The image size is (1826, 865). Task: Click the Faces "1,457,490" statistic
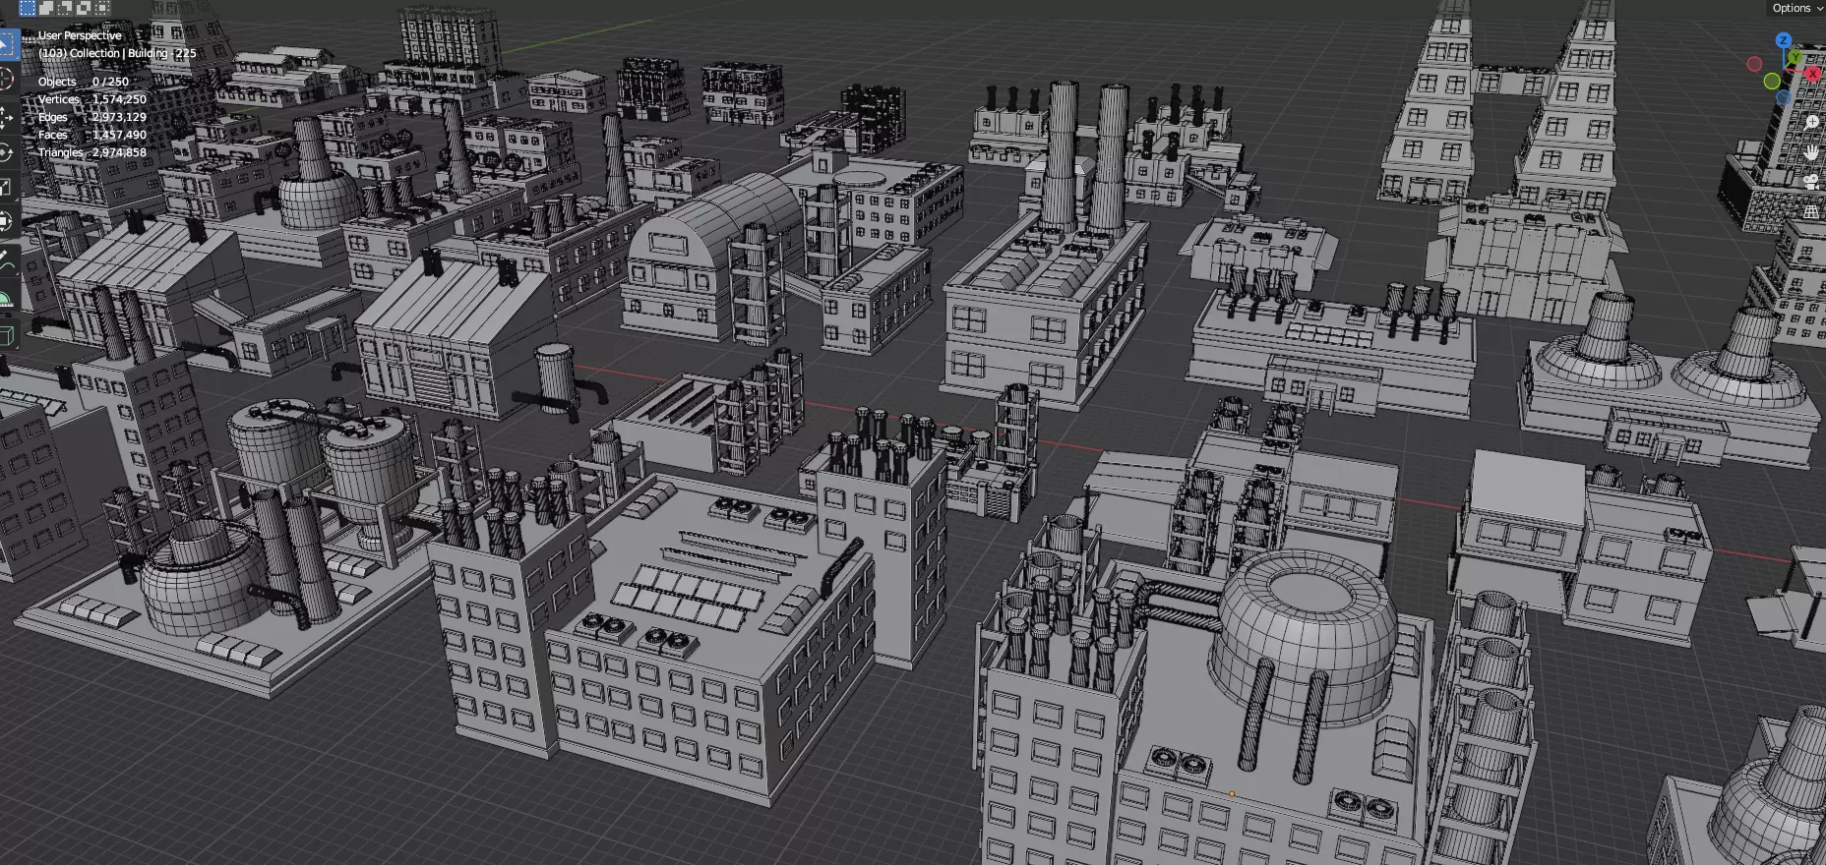[x=119, y=135]
